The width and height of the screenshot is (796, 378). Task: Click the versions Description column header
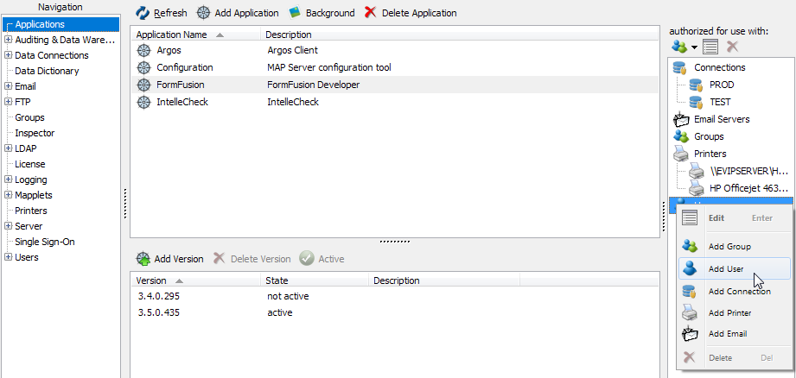coord(443,280)
